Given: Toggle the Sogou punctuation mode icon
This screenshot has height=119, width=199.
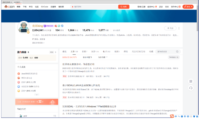Looking at the screenshot, I should point(179,116).
